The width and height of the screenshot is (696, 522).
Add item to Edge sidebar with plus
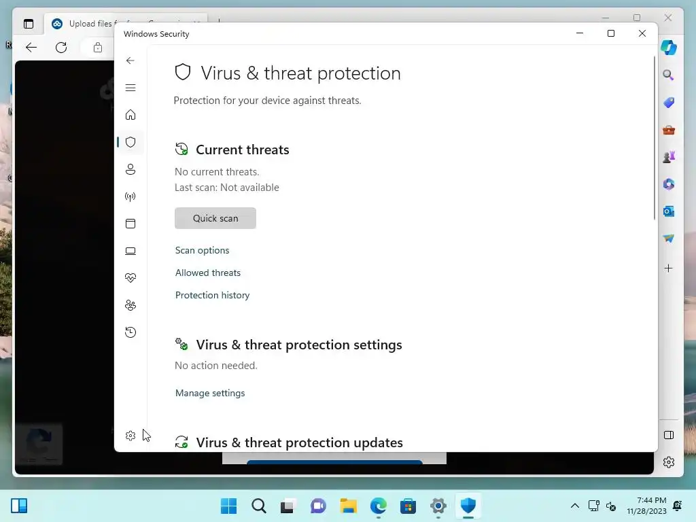(x=669, y=268)
